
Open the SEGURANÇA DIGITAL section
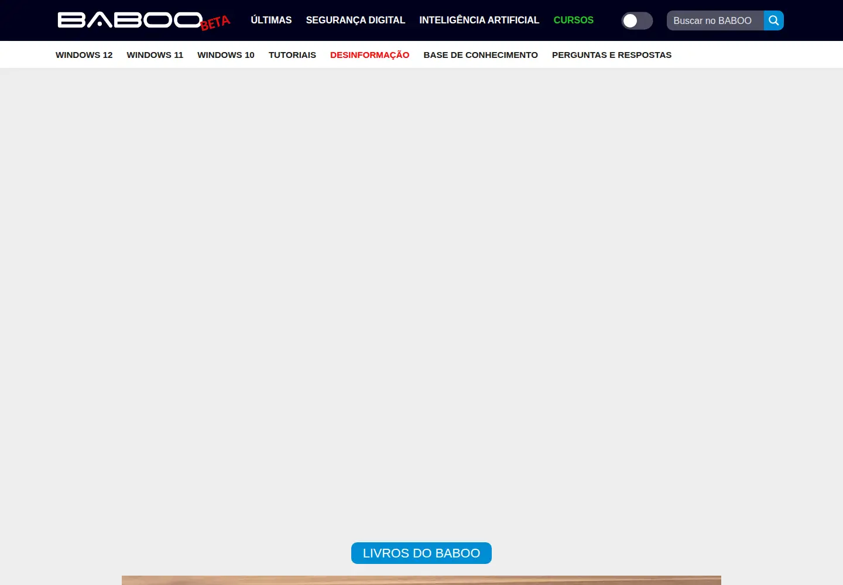click(x=355, y=20)
